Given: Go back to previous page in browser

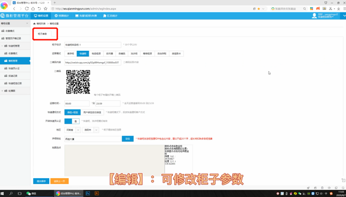Looking at the screenshot, I should pyautogui.click(x=14, y=9).
